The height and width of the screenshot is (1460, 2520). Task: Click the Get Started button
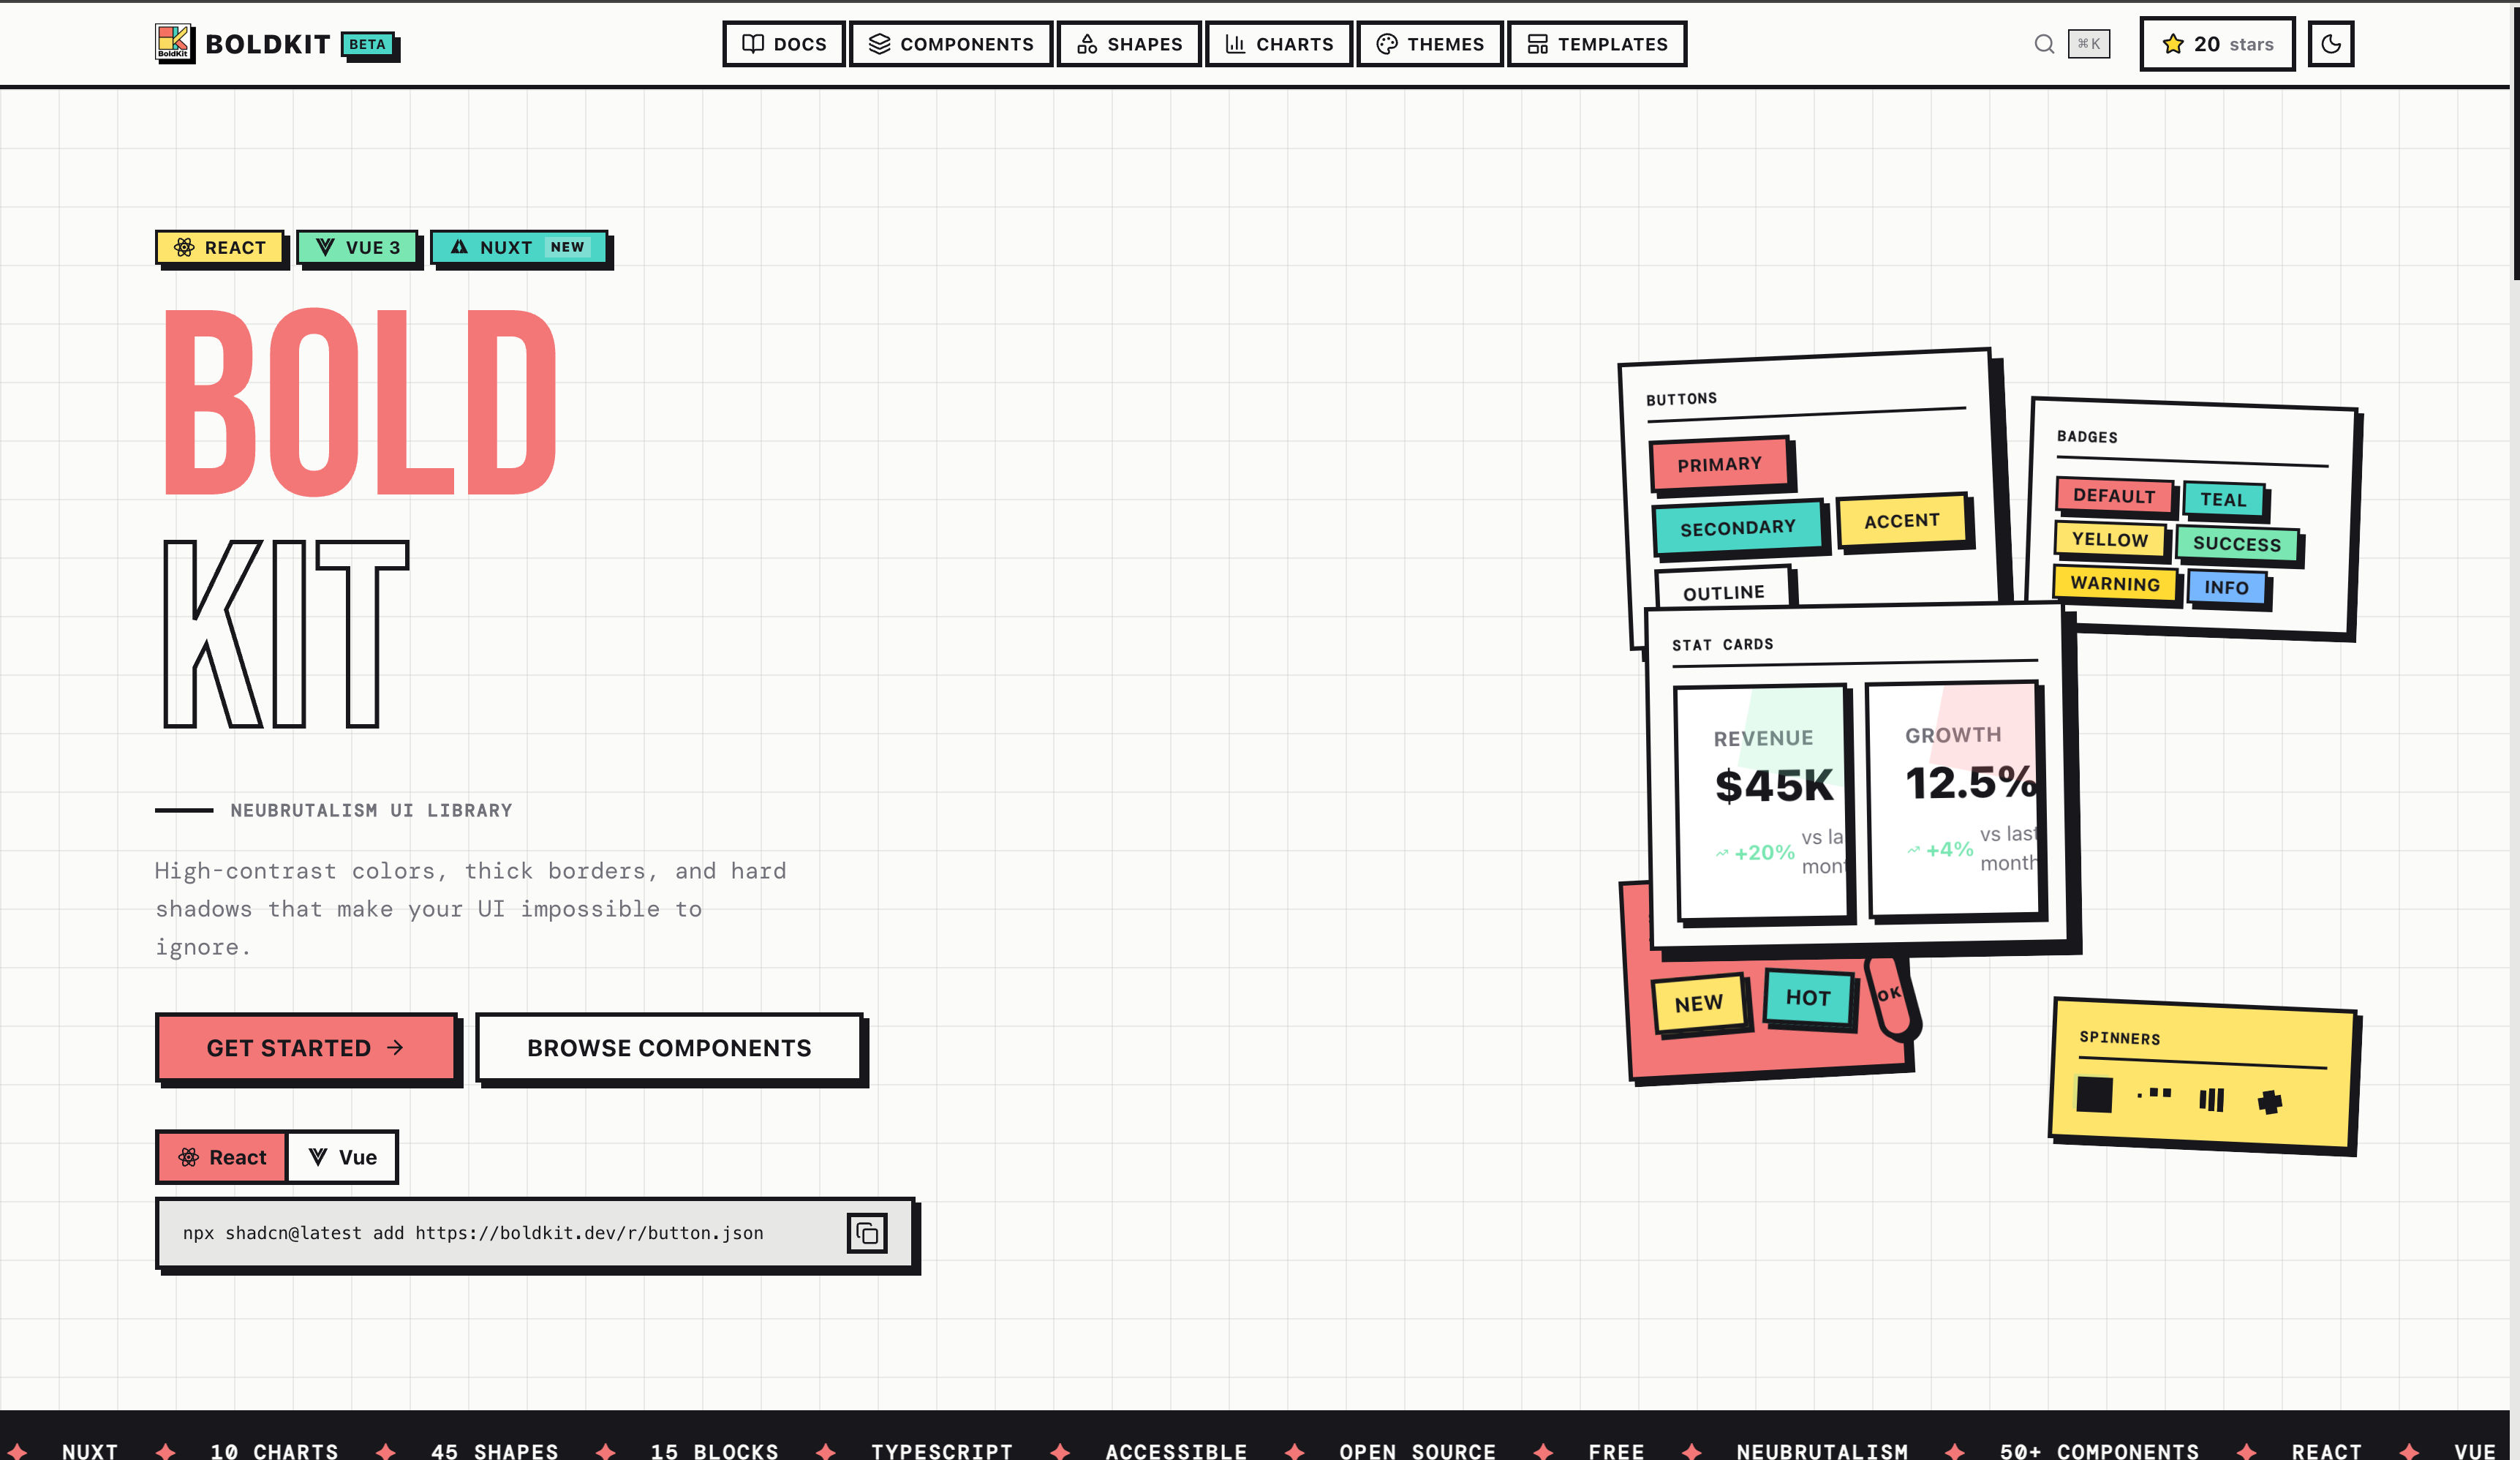(306, 1048)
